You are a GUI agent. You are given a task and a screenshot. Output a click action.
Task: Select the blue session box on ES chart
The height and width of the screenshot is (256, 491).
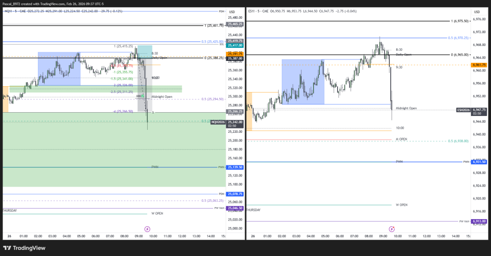(303, 81)
